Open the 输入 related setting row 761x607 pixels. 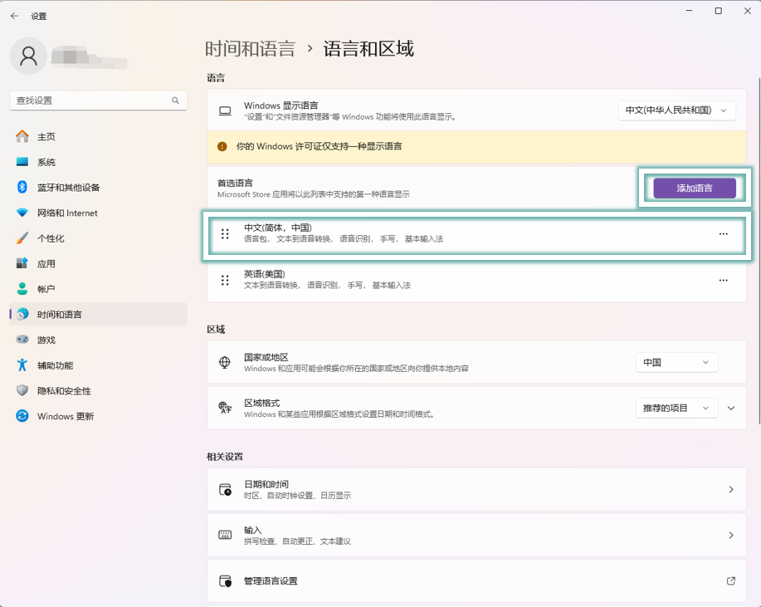(476, 535)
